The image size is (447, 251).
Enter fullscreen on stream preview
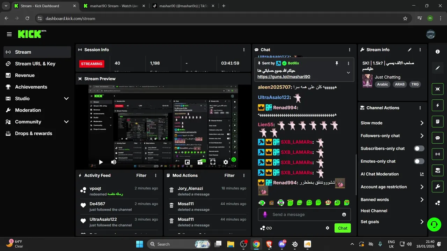coord(213,162)
